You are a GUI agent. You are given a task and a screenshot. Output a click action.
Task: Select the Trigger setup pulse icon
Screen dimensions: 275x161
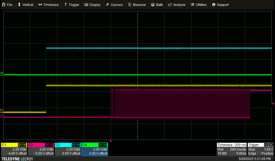[x=66, y=5]
